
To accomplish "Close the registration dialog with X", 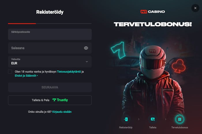I will (195, 8).
